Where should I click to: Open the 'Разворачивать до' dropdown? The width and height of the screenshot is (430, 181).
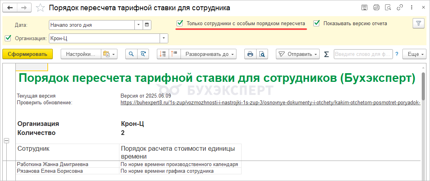(210, 54)
